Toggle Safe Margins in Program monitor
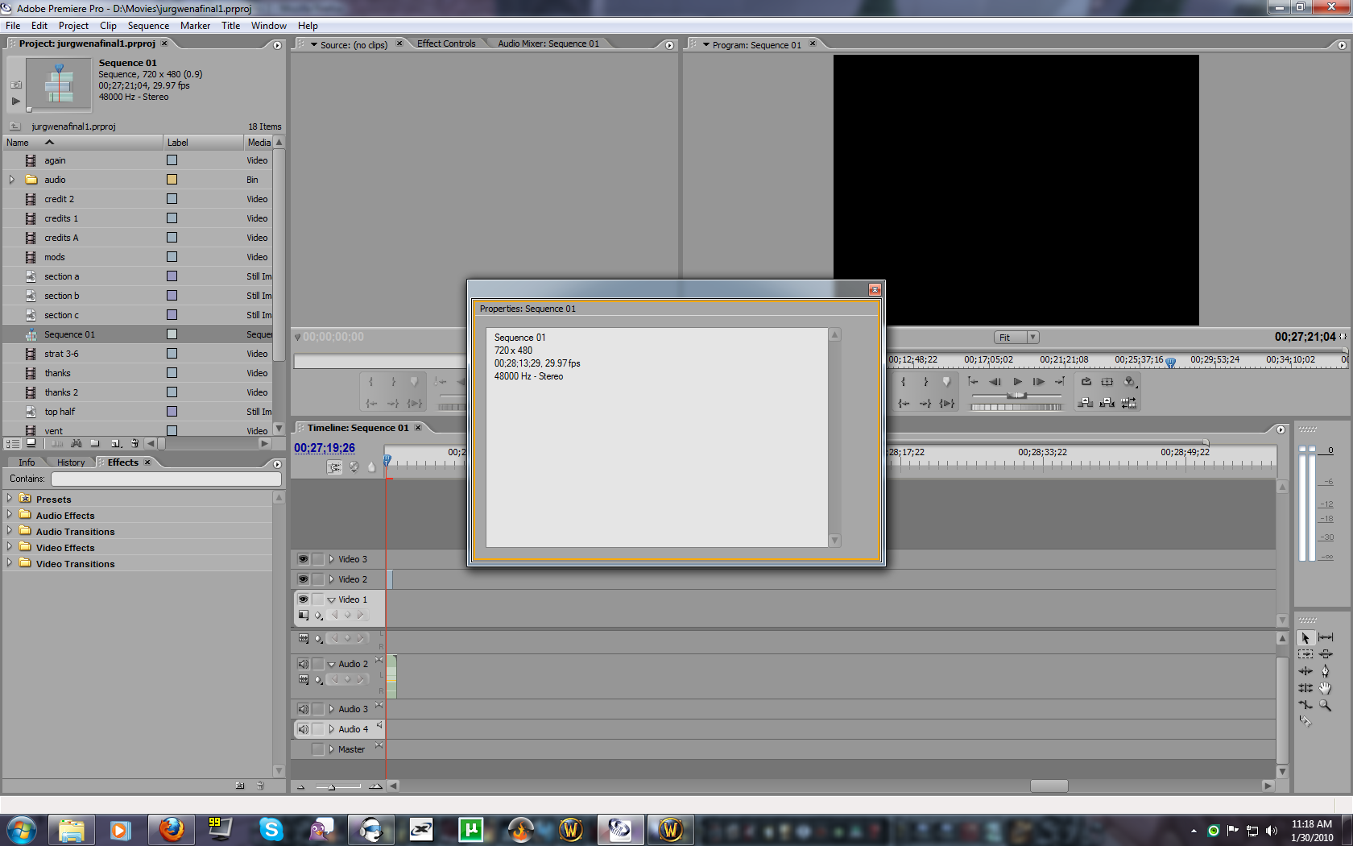Image resolution: width=1353 pixels, height=846 pixels. coord(1107,382)
